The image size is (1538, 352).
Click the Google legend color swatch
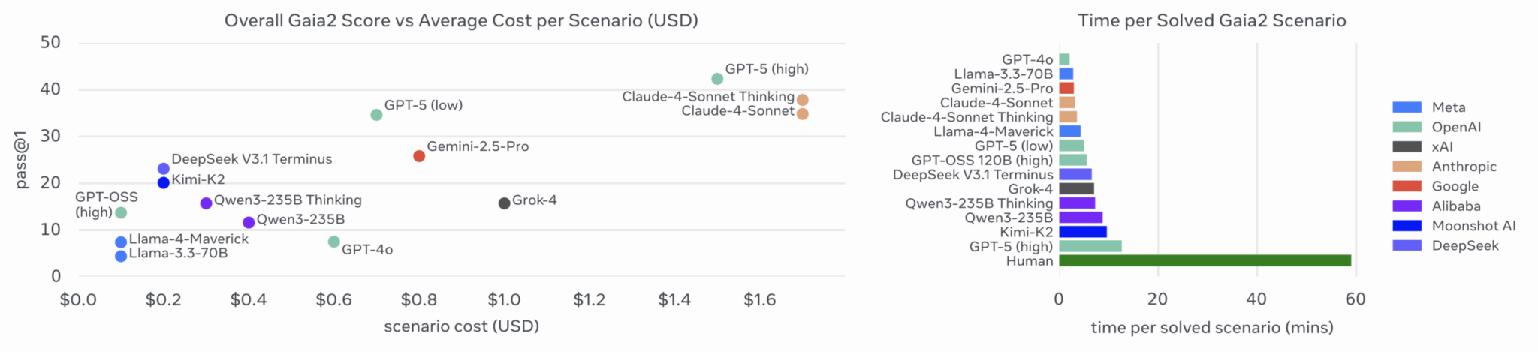coord(1407,186)
